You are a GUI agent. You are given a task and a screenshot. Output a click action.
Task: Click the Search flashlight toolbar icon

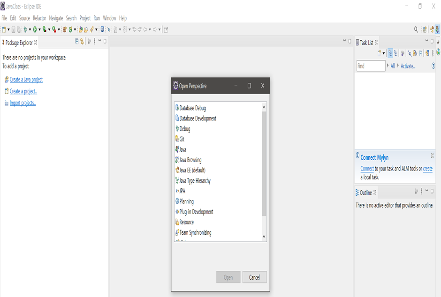[x=91, y=29]
